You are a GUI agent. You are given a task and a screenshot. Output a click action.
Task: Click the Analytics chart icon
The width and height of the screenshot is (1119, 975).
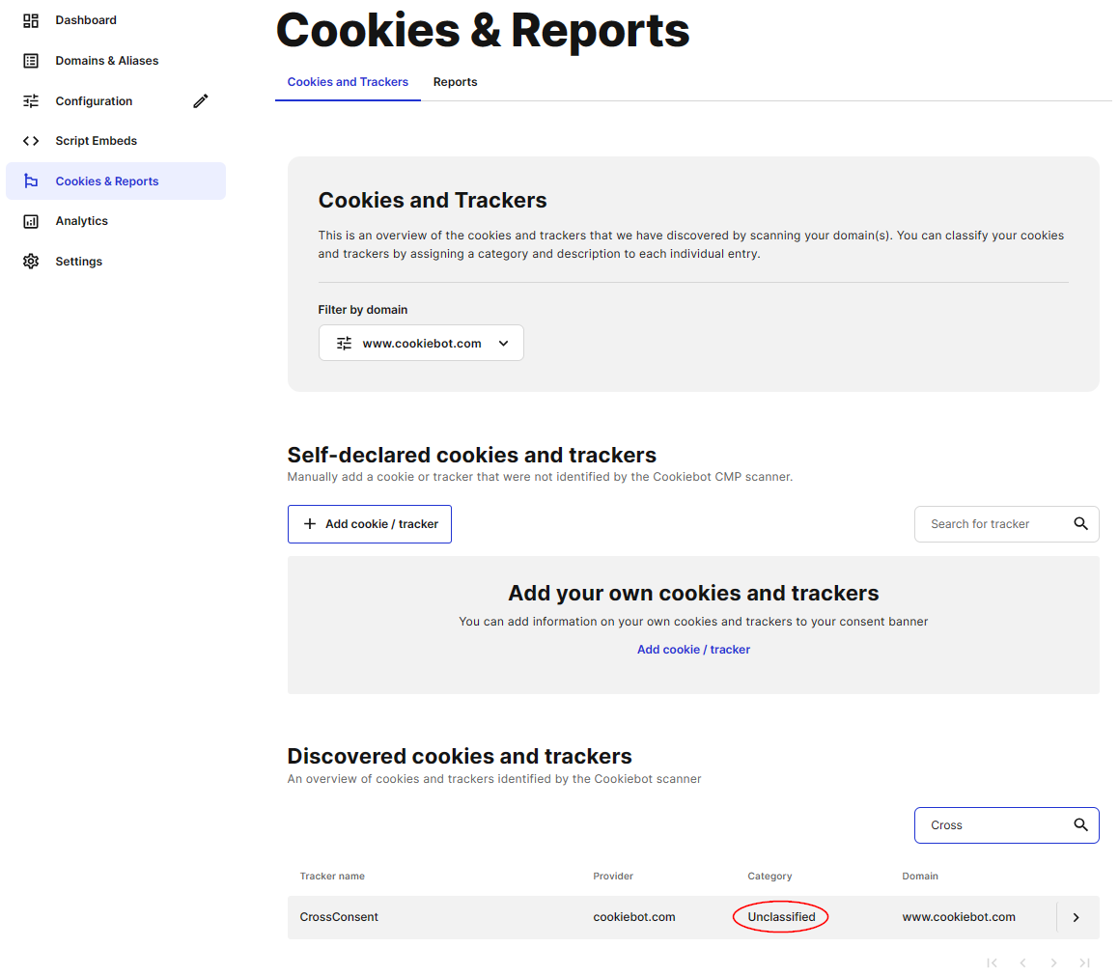coord(31,221)
